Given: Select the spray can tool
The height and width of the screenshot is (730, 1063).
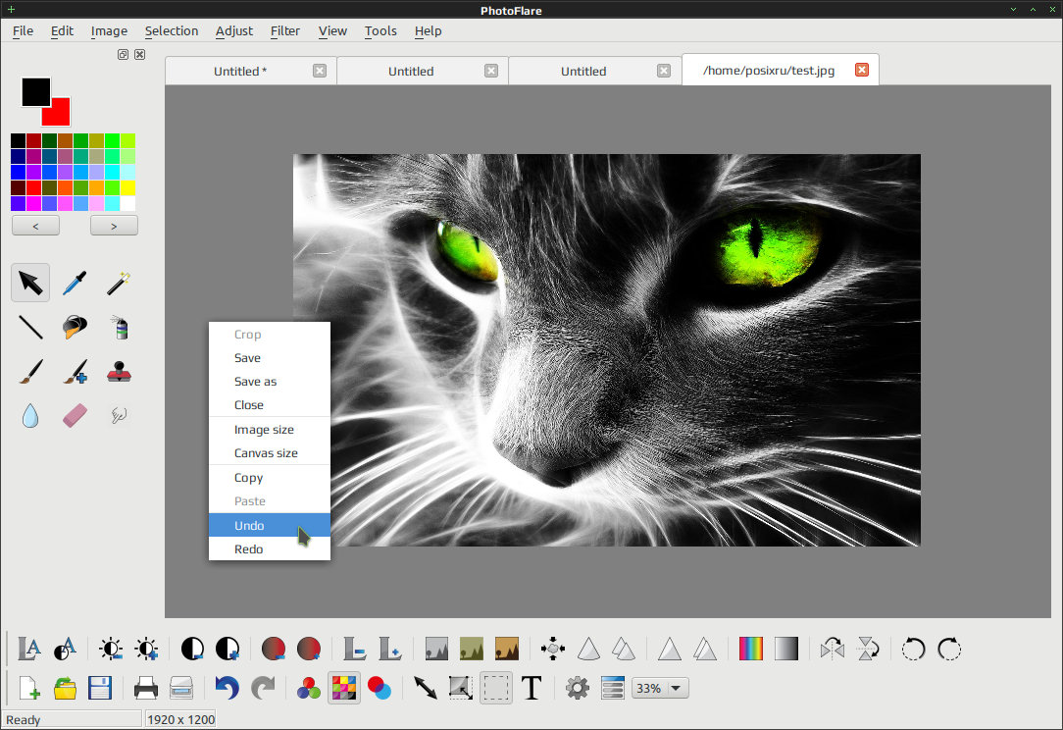Looking at the screenshot, I should (x=121, y=327).
